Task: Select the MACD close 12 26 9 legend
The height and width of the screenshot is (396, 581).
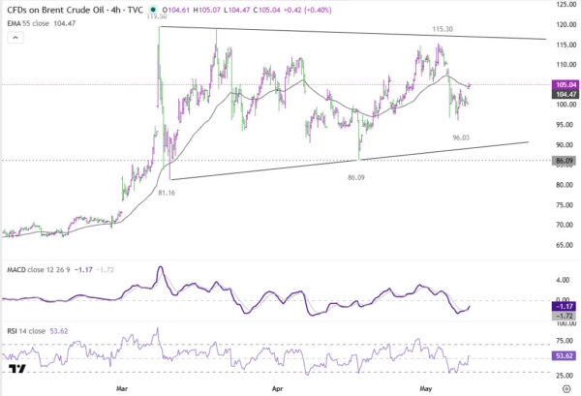Action: 39,270
